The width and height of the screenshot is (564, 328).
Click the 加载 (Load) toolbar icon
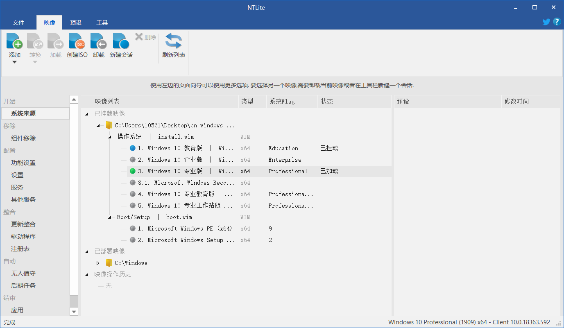55,41
